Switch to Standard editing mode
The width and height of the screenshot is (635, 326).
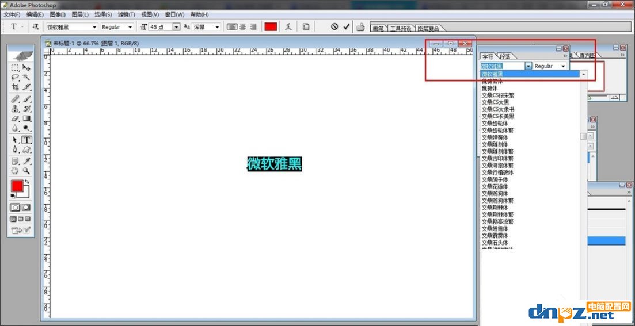[15, 207]
